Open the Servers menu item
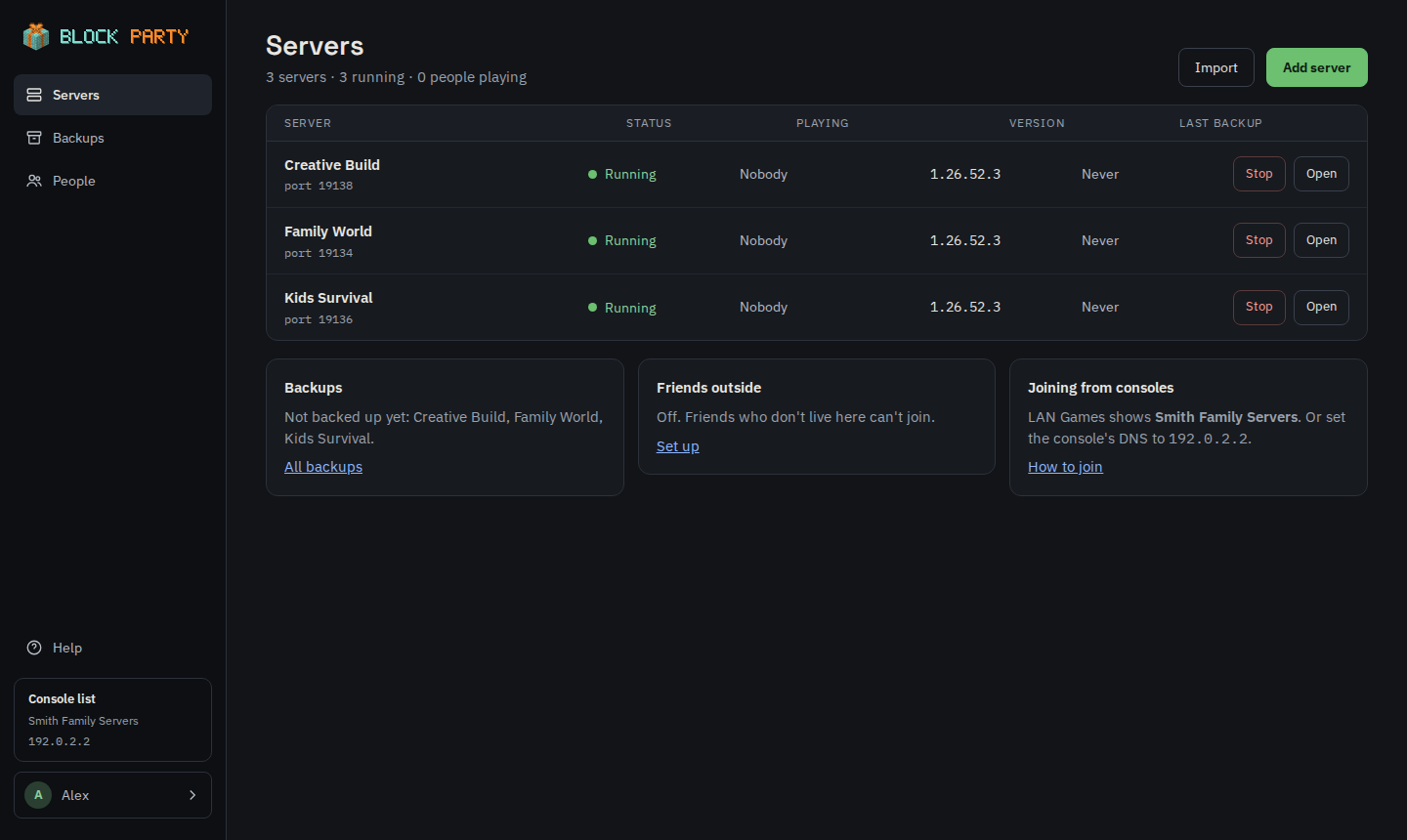The image size is (1407, 840). pos(112,95)
